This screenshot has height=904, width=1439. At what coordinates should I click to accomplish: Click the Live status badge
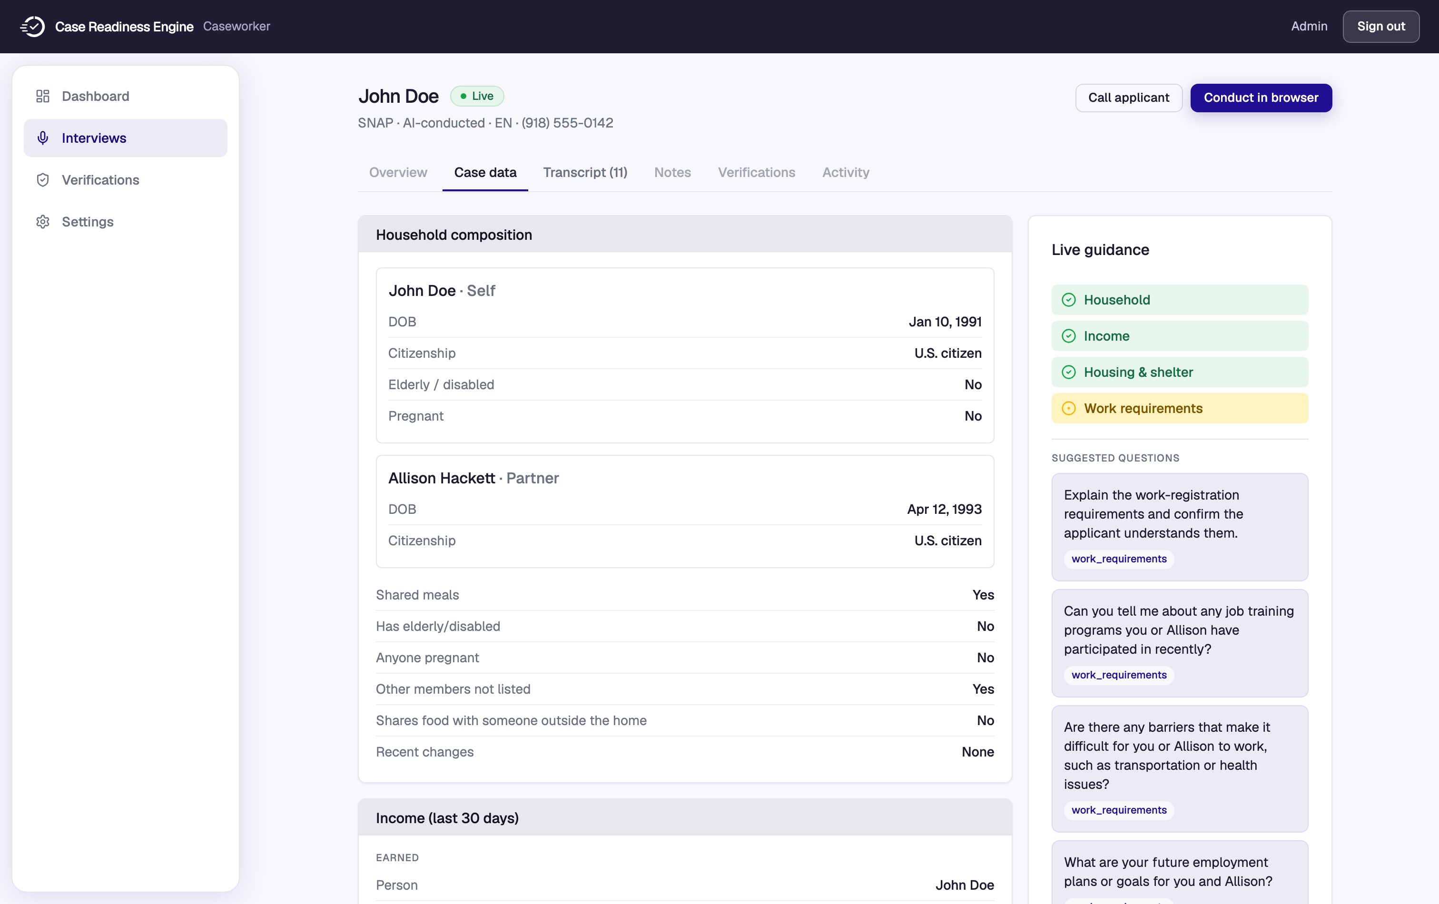point(477,96)
